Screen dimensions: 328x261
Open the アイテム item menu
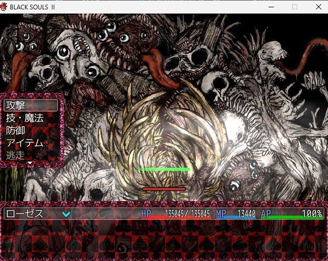(24, 143)
